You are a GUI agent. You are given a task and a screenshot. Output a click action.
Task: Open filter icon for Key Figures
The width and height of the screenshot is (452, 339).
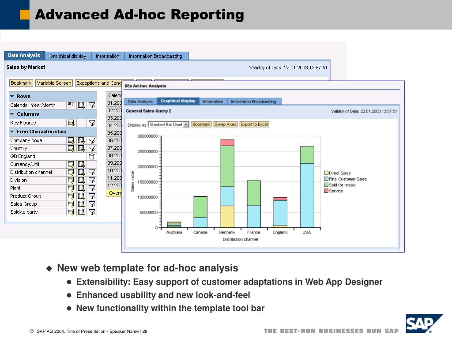[92, 123]
